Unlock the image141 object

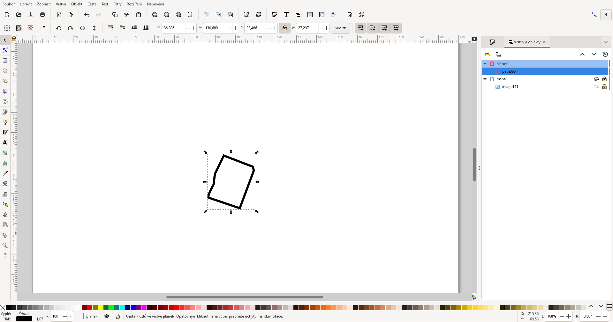point(605,87)
